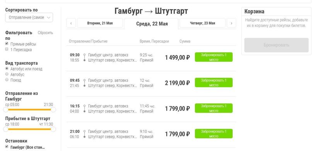The height and width of the screenshot is (151, 317).
Task: Click route stops icon for 16:15 trip
Action: pyautogui.click(x=85, y=109)
